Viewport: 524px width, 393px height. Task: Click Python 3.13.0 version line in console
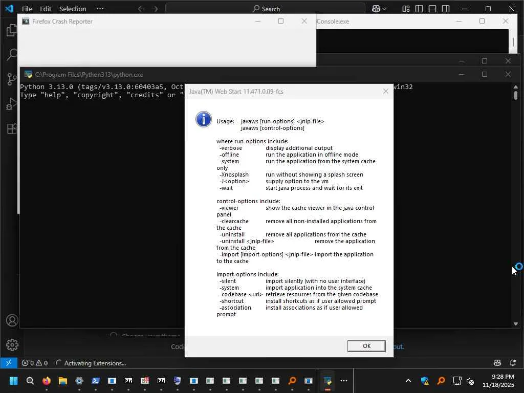pos(102,86)
